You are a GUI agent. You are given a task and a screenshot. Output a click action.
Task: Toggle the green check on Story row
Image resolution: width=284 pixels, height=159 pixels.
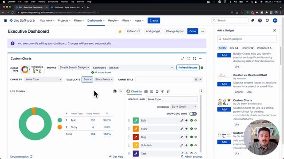191,129
